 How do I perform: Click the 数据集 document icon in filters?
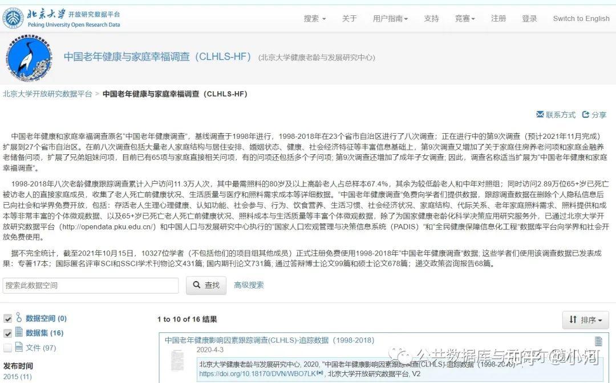pyautogui.click(x=19, y=332)
